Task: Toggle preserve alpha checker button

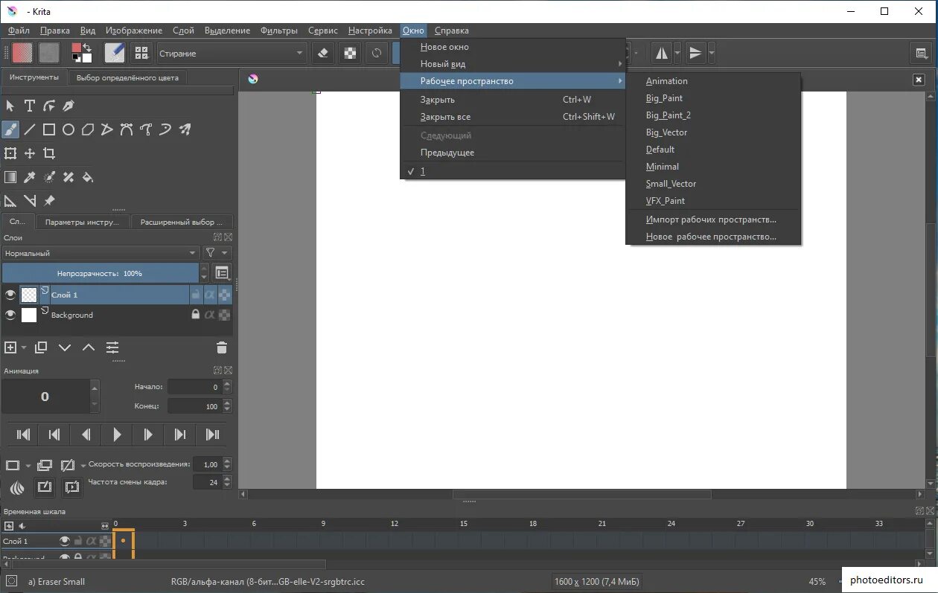Action: (x=349, y=53)
